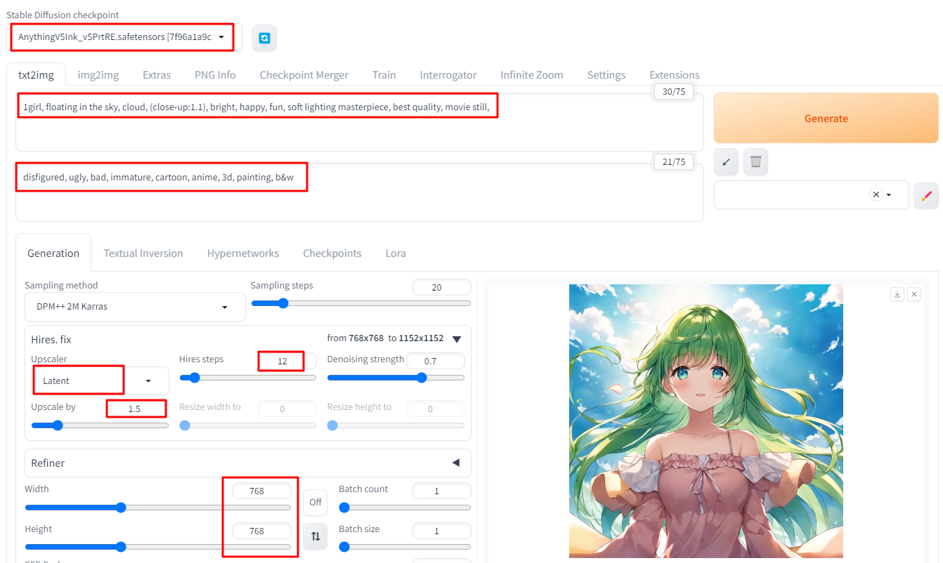Open the Extensions tab

pyautogui.click(x=675, y=74)
